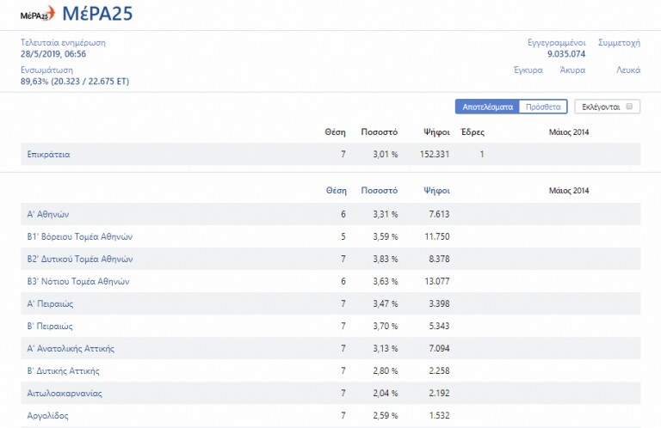This screenshot has height=428, width=661.
Task: Open Α' Ανατολικής Αττικής district
Action: 71,348
